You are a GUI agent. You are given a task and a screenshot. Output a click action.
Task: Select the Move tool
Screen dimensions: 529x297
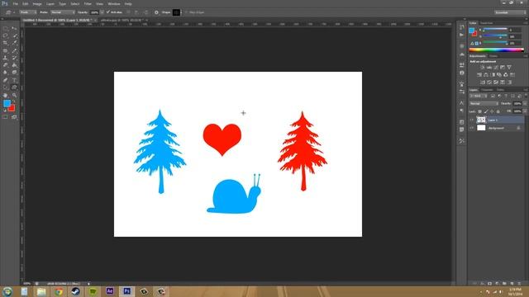(x=14, y=28)
